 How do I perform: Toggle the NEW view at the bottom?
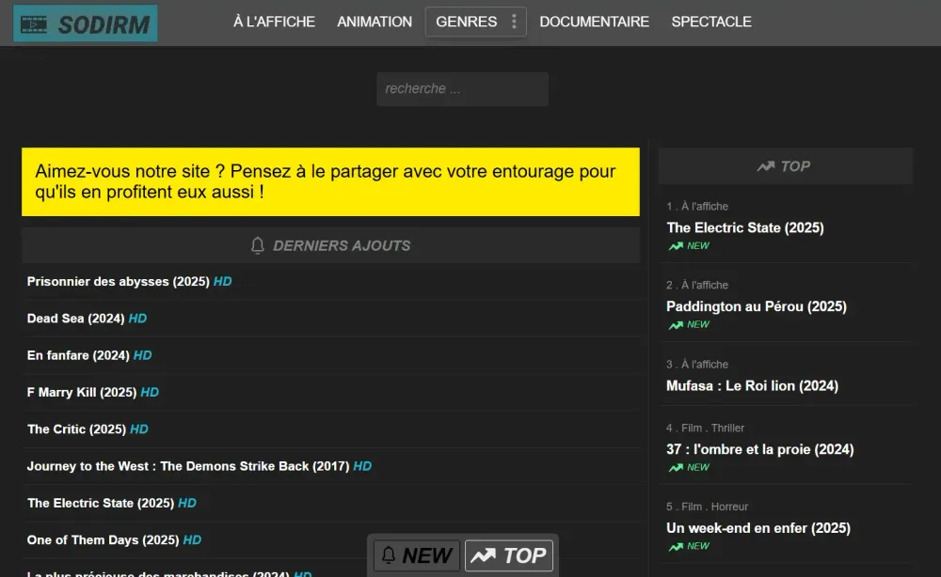(x=416, y=554)
